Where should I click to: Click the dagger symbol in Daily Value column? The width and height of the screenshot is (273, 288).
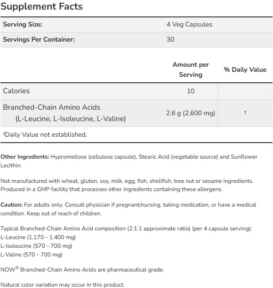[x=245, y=112]
